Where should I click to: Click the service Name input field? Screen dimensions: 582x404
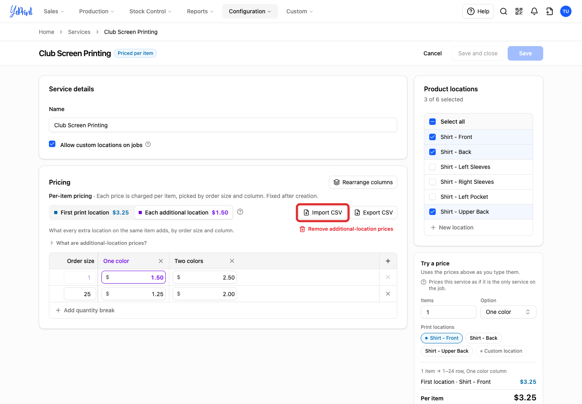[223, 125]
